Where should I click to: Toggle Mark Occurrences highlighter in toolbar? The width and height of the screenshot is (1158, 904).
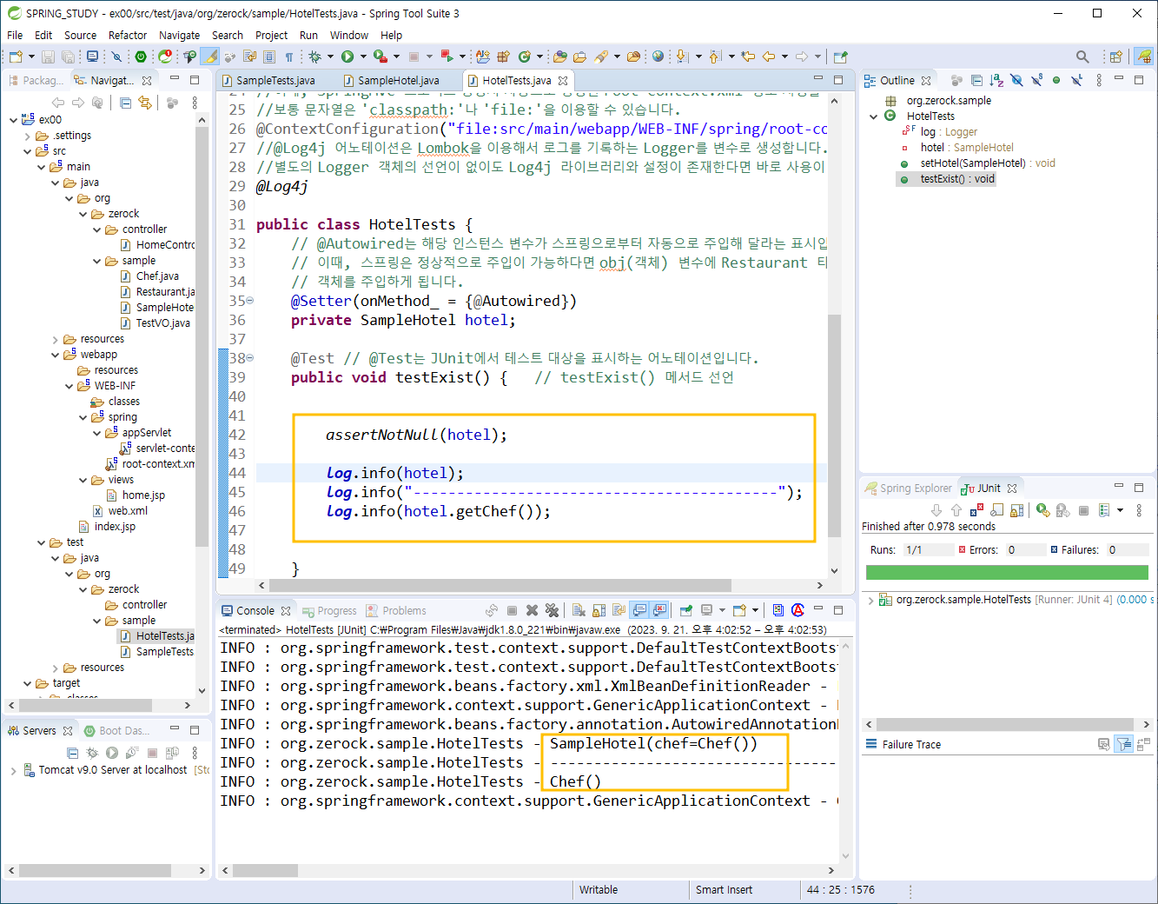[210, 56]
